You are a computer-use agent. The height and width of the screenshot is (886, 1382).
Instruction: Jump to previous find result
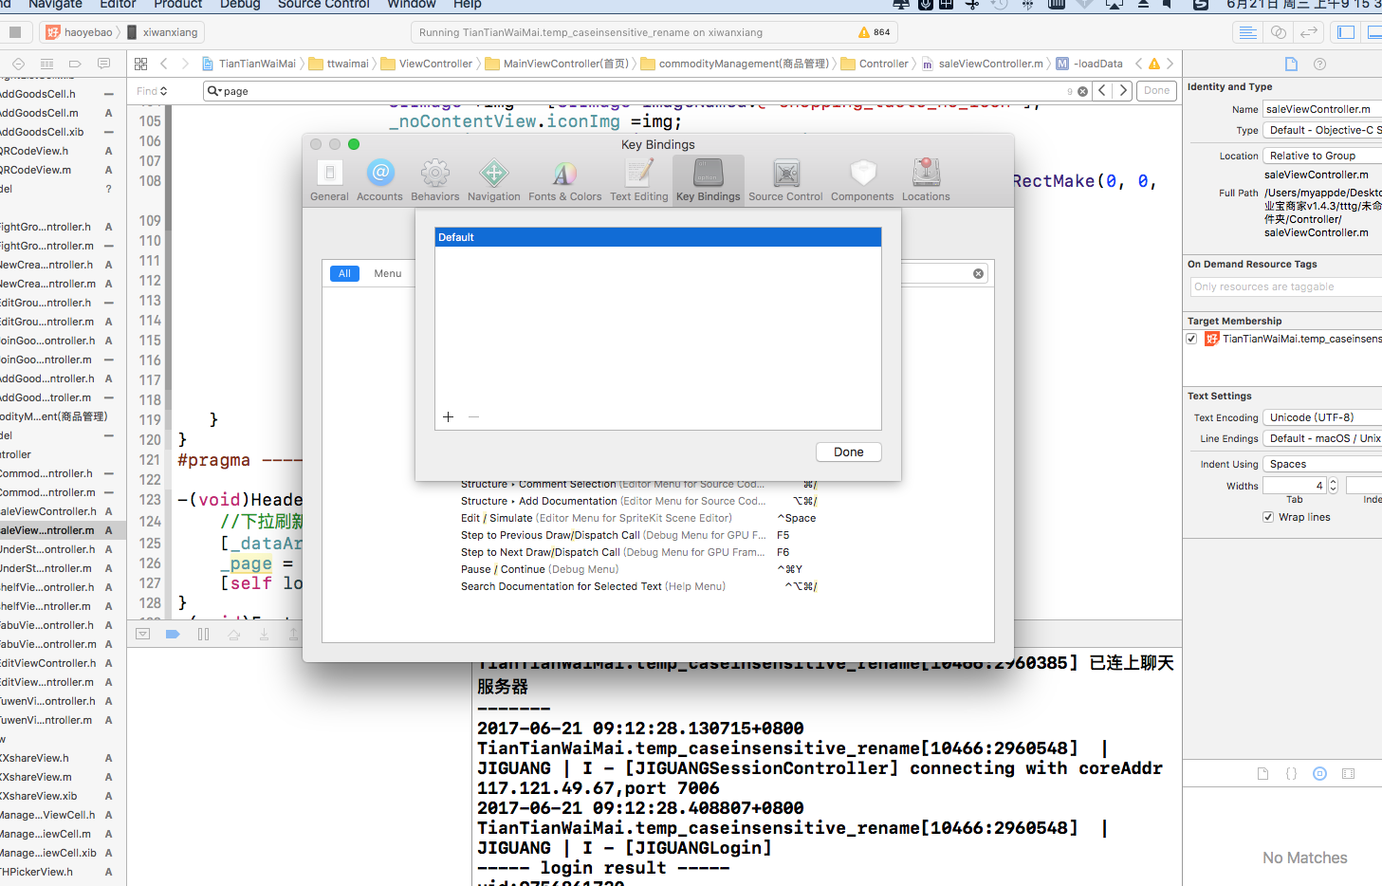pos(1102,91)
